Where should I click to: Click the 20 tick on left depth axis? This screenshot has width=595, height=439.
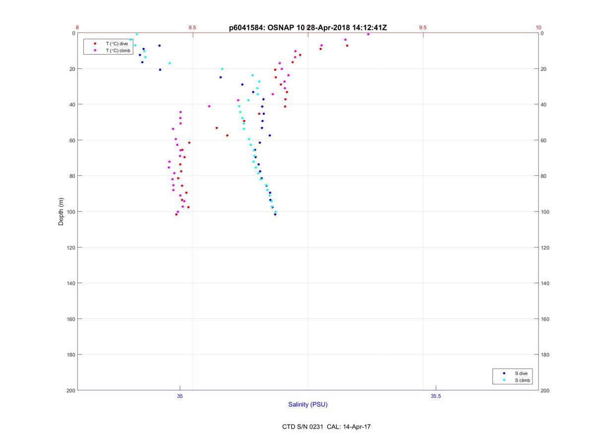72,69
